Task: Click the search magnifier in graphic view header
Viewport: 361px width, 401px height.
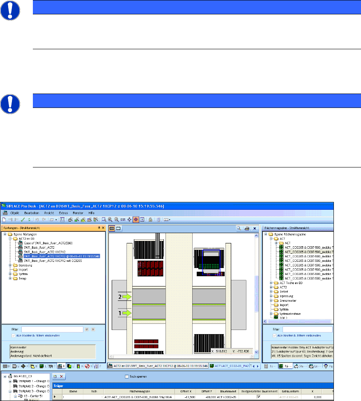Action: point(239,228)
